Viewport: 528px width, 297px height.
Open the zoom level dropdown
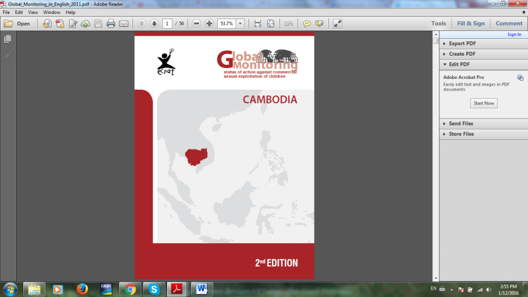240,23
